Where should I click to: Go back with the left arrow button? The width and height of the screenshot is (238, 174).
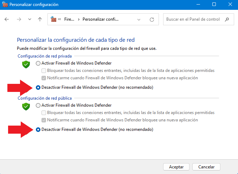click(7, 19)
